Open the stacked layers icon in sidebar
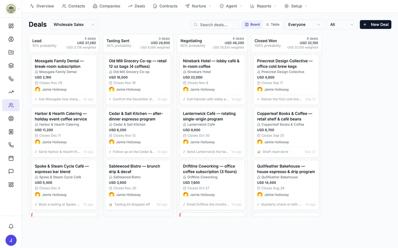 (11, 65)
